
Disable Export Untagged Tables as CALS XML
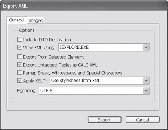coord(20,65)
